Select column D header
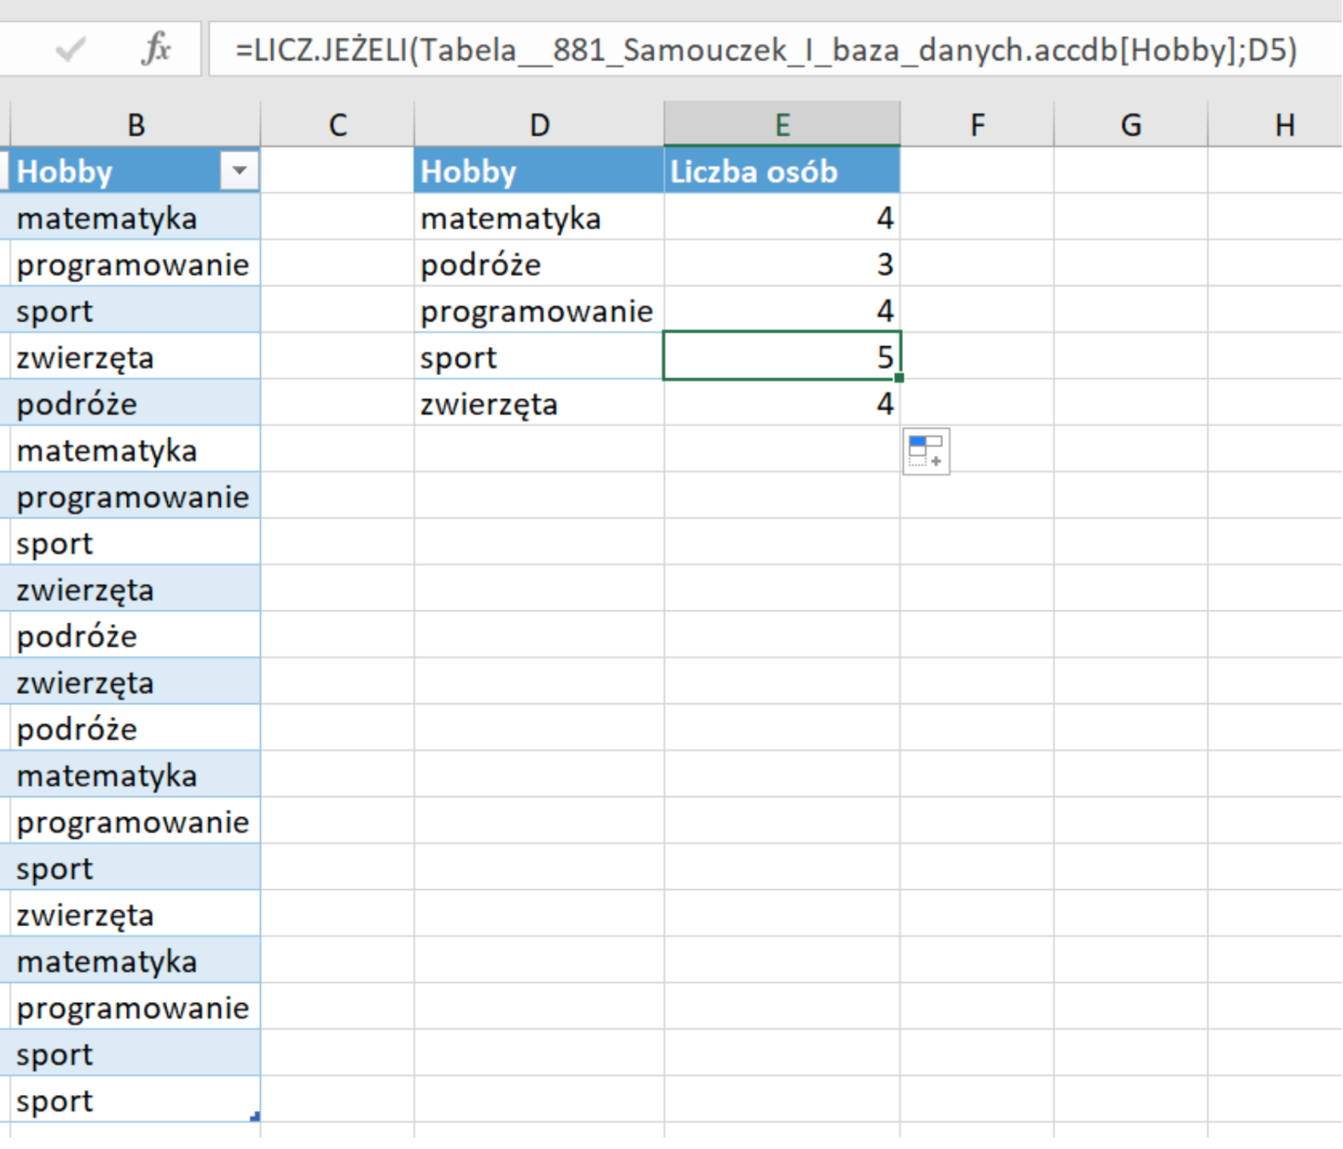 539,125
